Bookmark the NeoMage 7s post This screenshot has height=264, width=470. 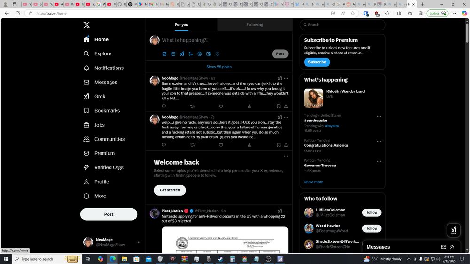pos(278,145)
